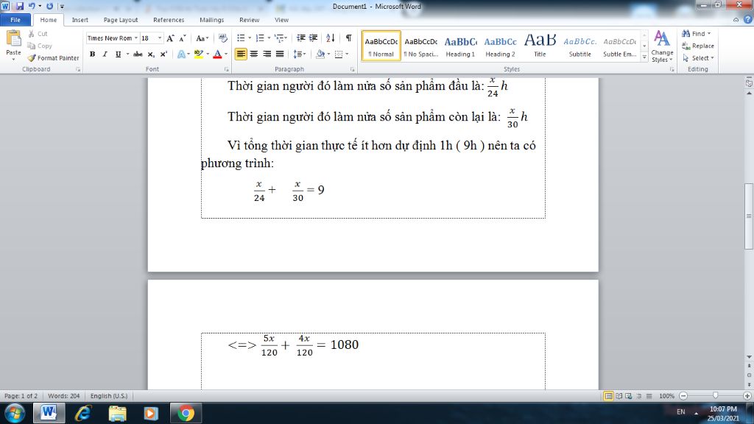
Task: Click Words: 204 in status bar
Action: [x=63, y=395]
